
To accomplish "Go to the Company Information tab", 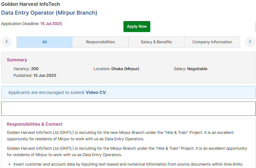I will (212, 42).
